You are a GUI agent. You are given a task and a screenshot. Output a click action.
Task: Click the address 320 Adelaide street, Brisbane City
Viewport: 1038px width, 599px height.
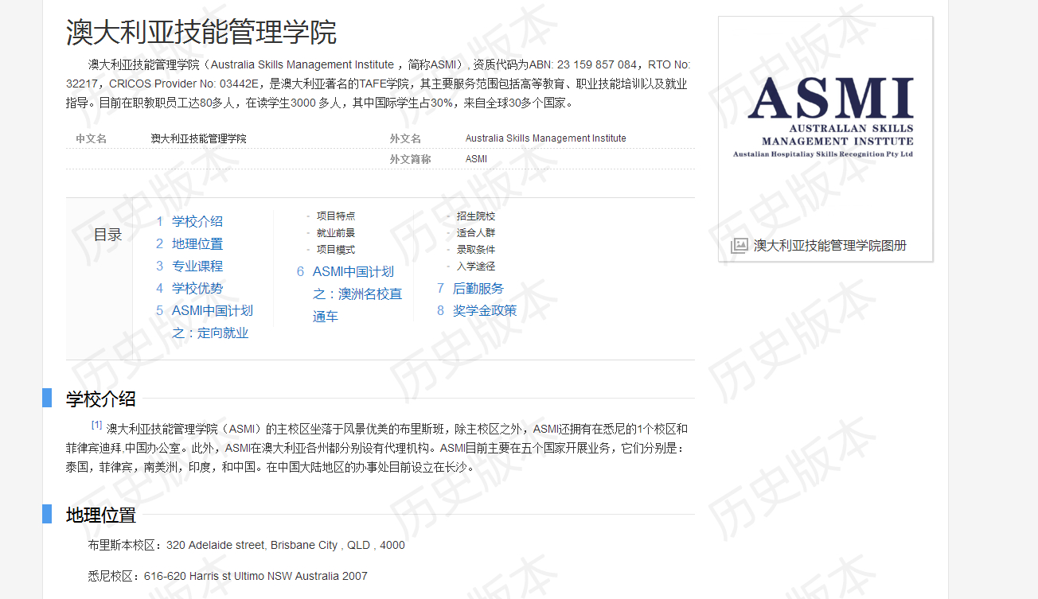(x=252, y=545)
